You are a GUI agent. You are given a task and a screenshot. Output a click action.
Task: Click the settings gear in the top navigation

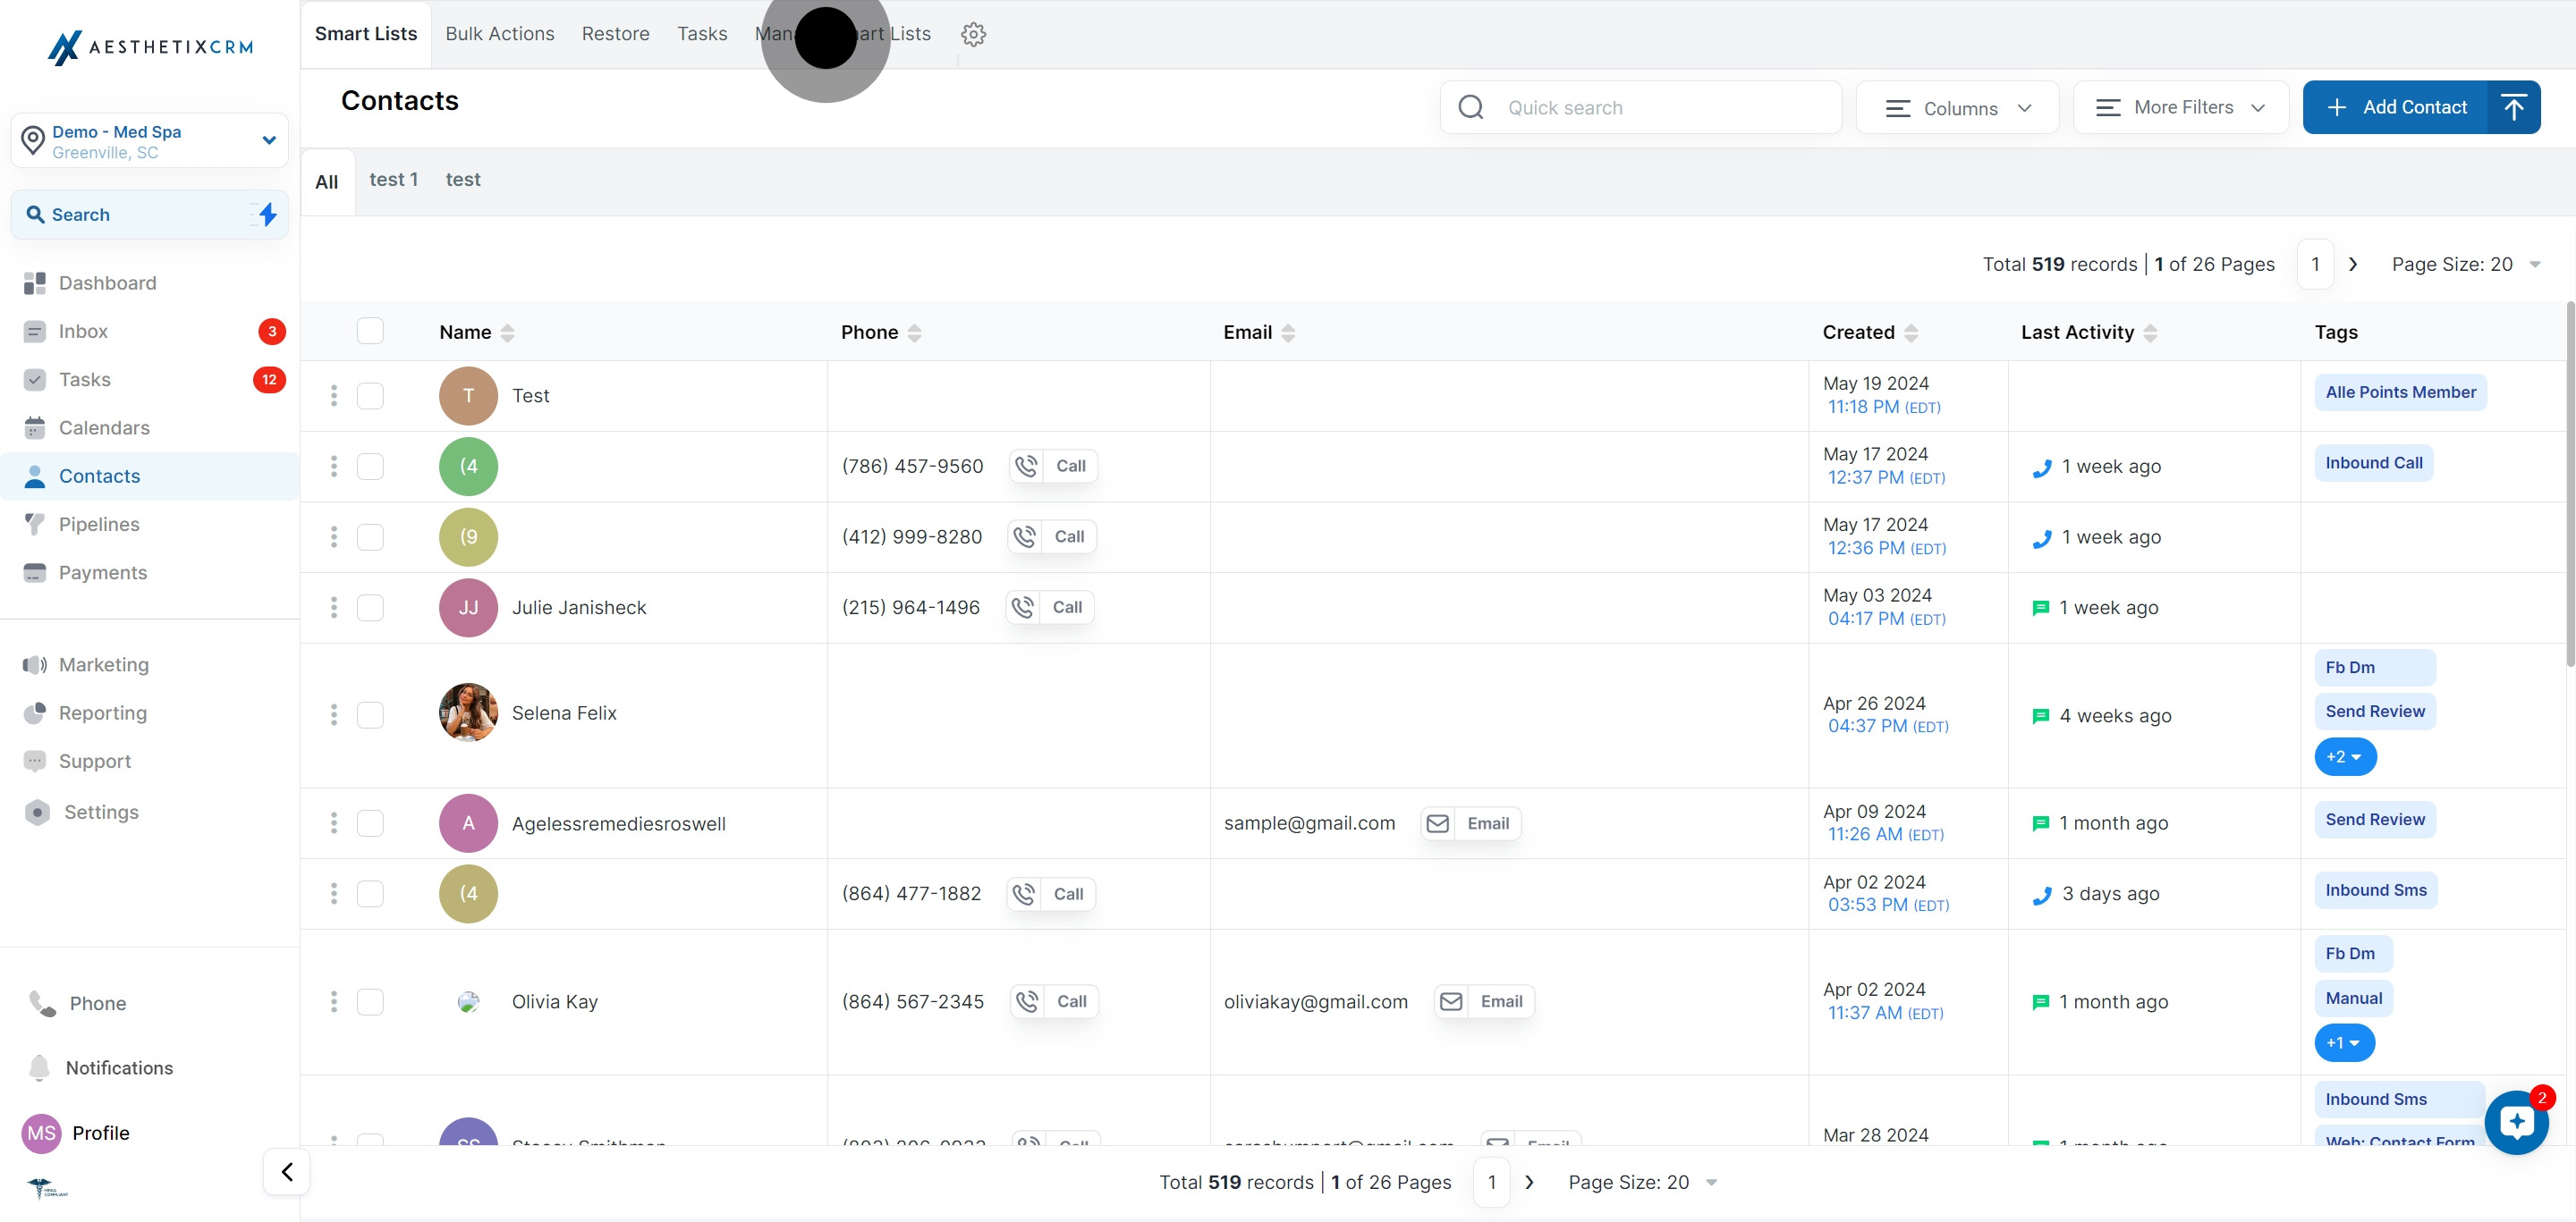coord(973,33)
